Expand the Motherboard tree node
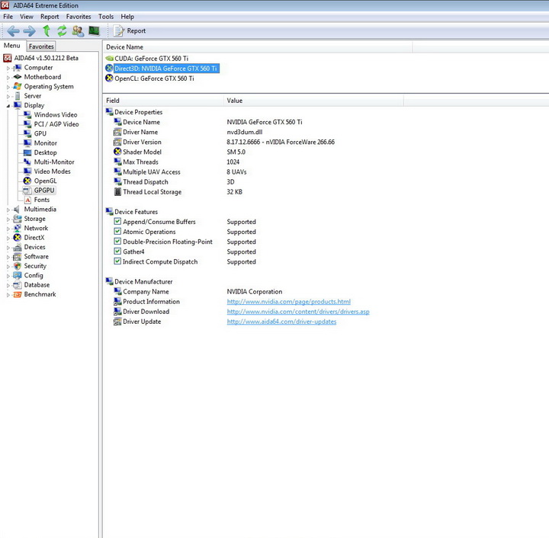 8,78
